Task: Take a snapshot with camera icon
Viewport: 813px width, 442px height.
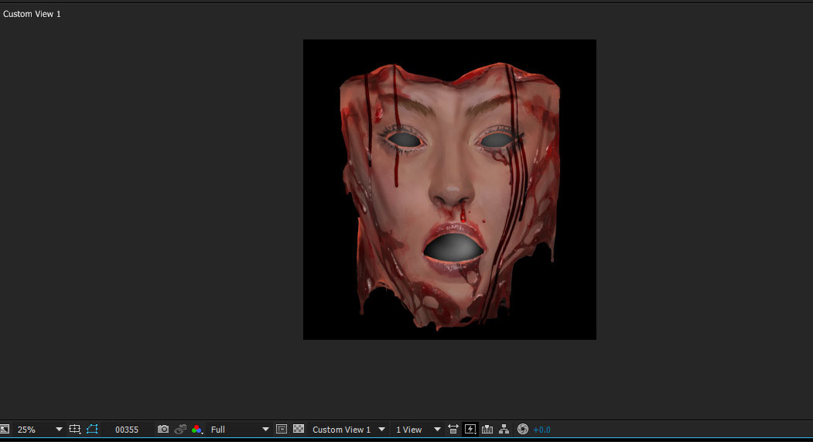Action: click(x=163, y=430)
